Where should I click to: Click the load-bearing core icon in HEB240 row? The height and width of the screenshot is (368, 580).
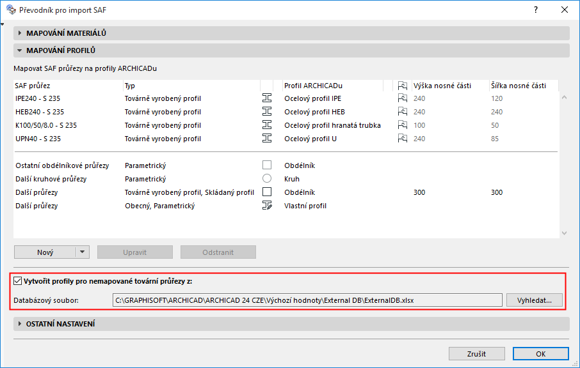pos(403,111)
